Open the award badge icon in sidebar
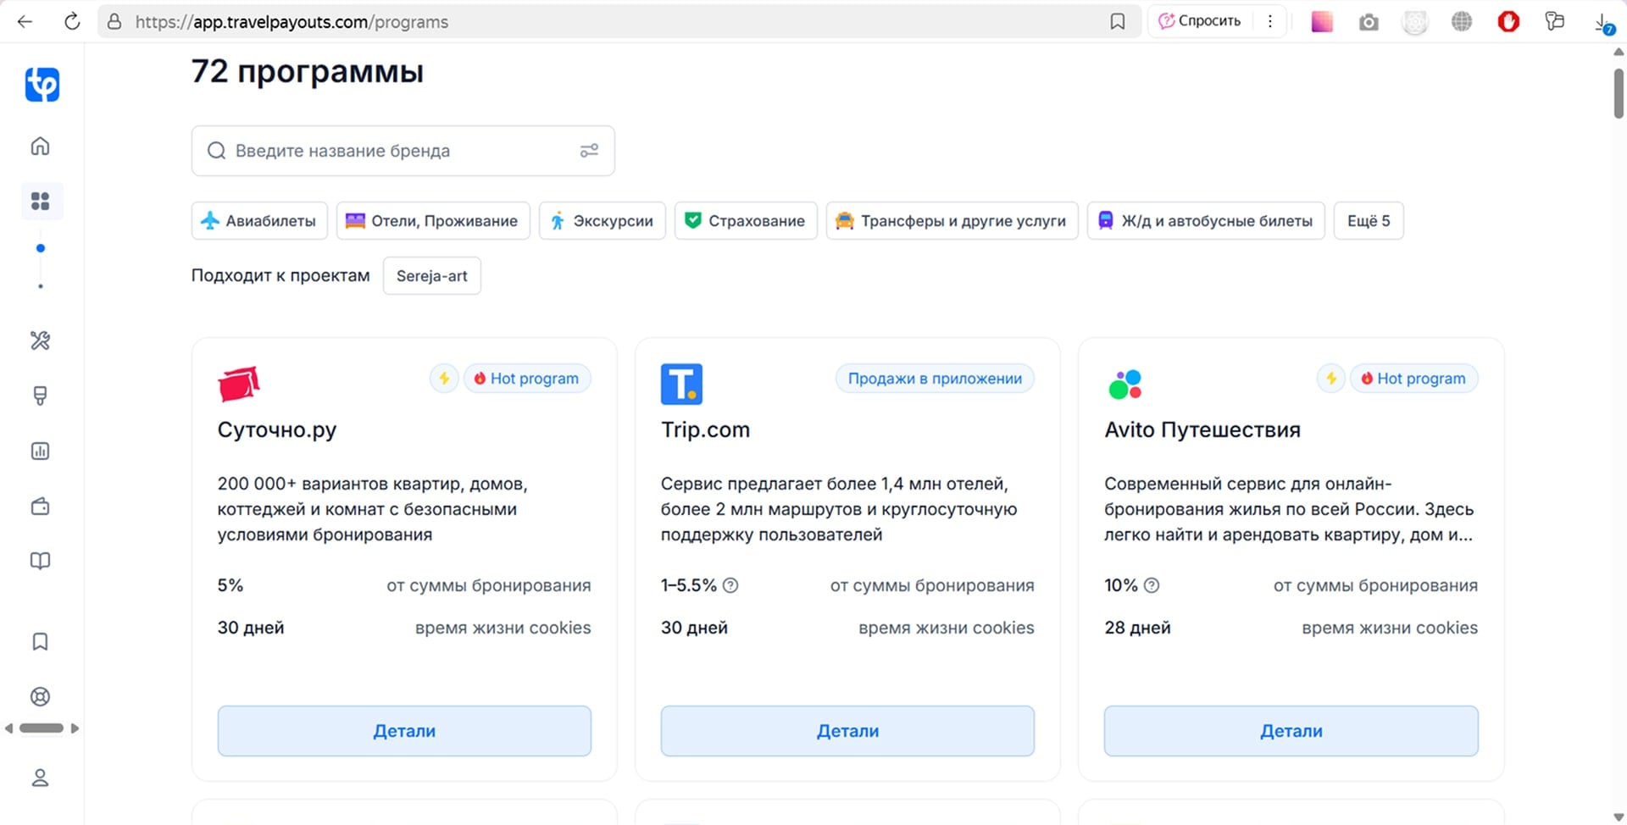 pos(40,396)
